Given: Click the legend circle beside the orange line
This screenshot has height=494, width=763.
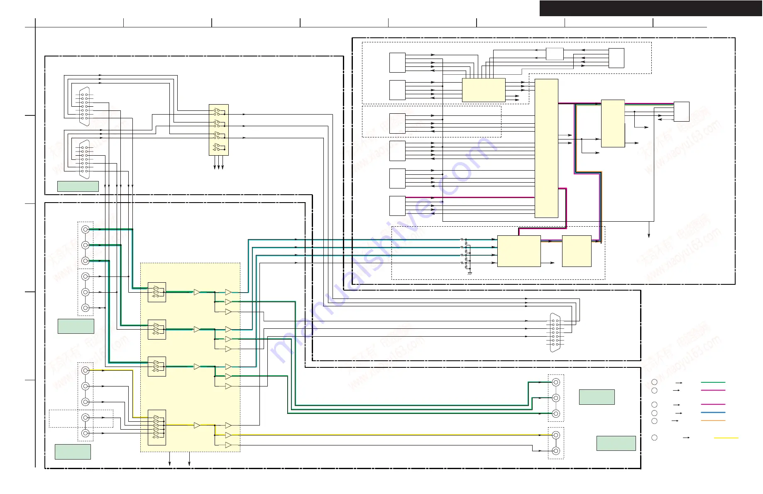Looking at the screenshot, I should tap(654, 421).
